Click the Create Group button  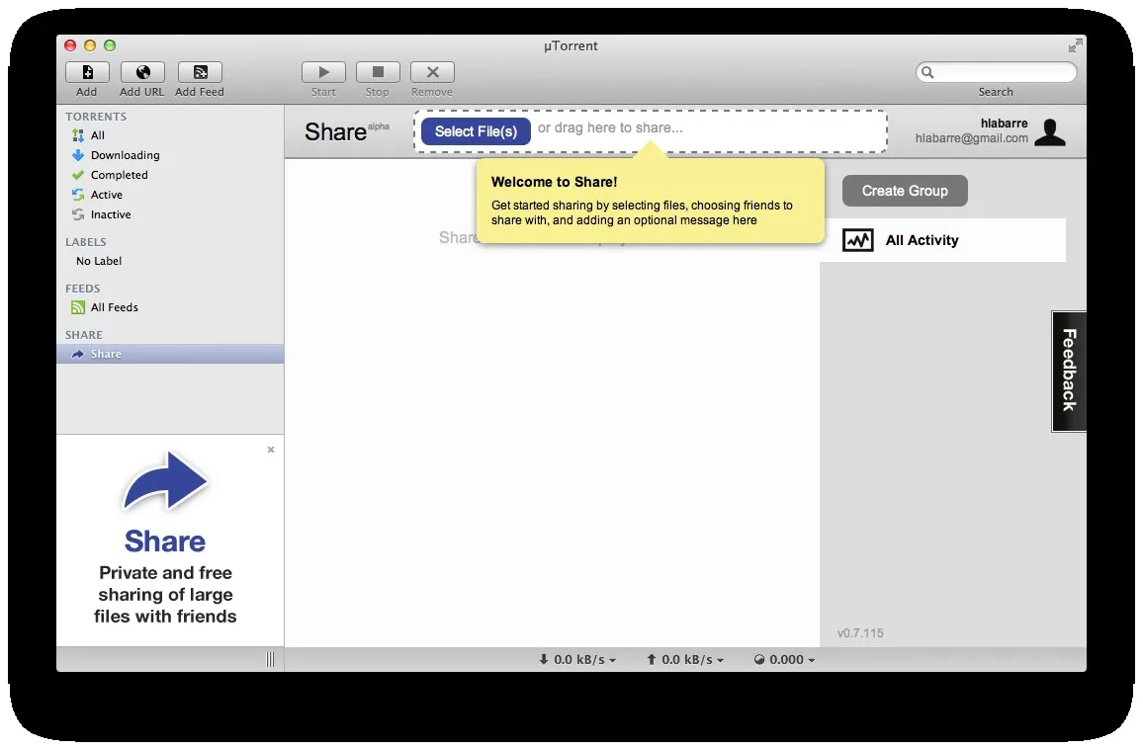coord(905,191)
